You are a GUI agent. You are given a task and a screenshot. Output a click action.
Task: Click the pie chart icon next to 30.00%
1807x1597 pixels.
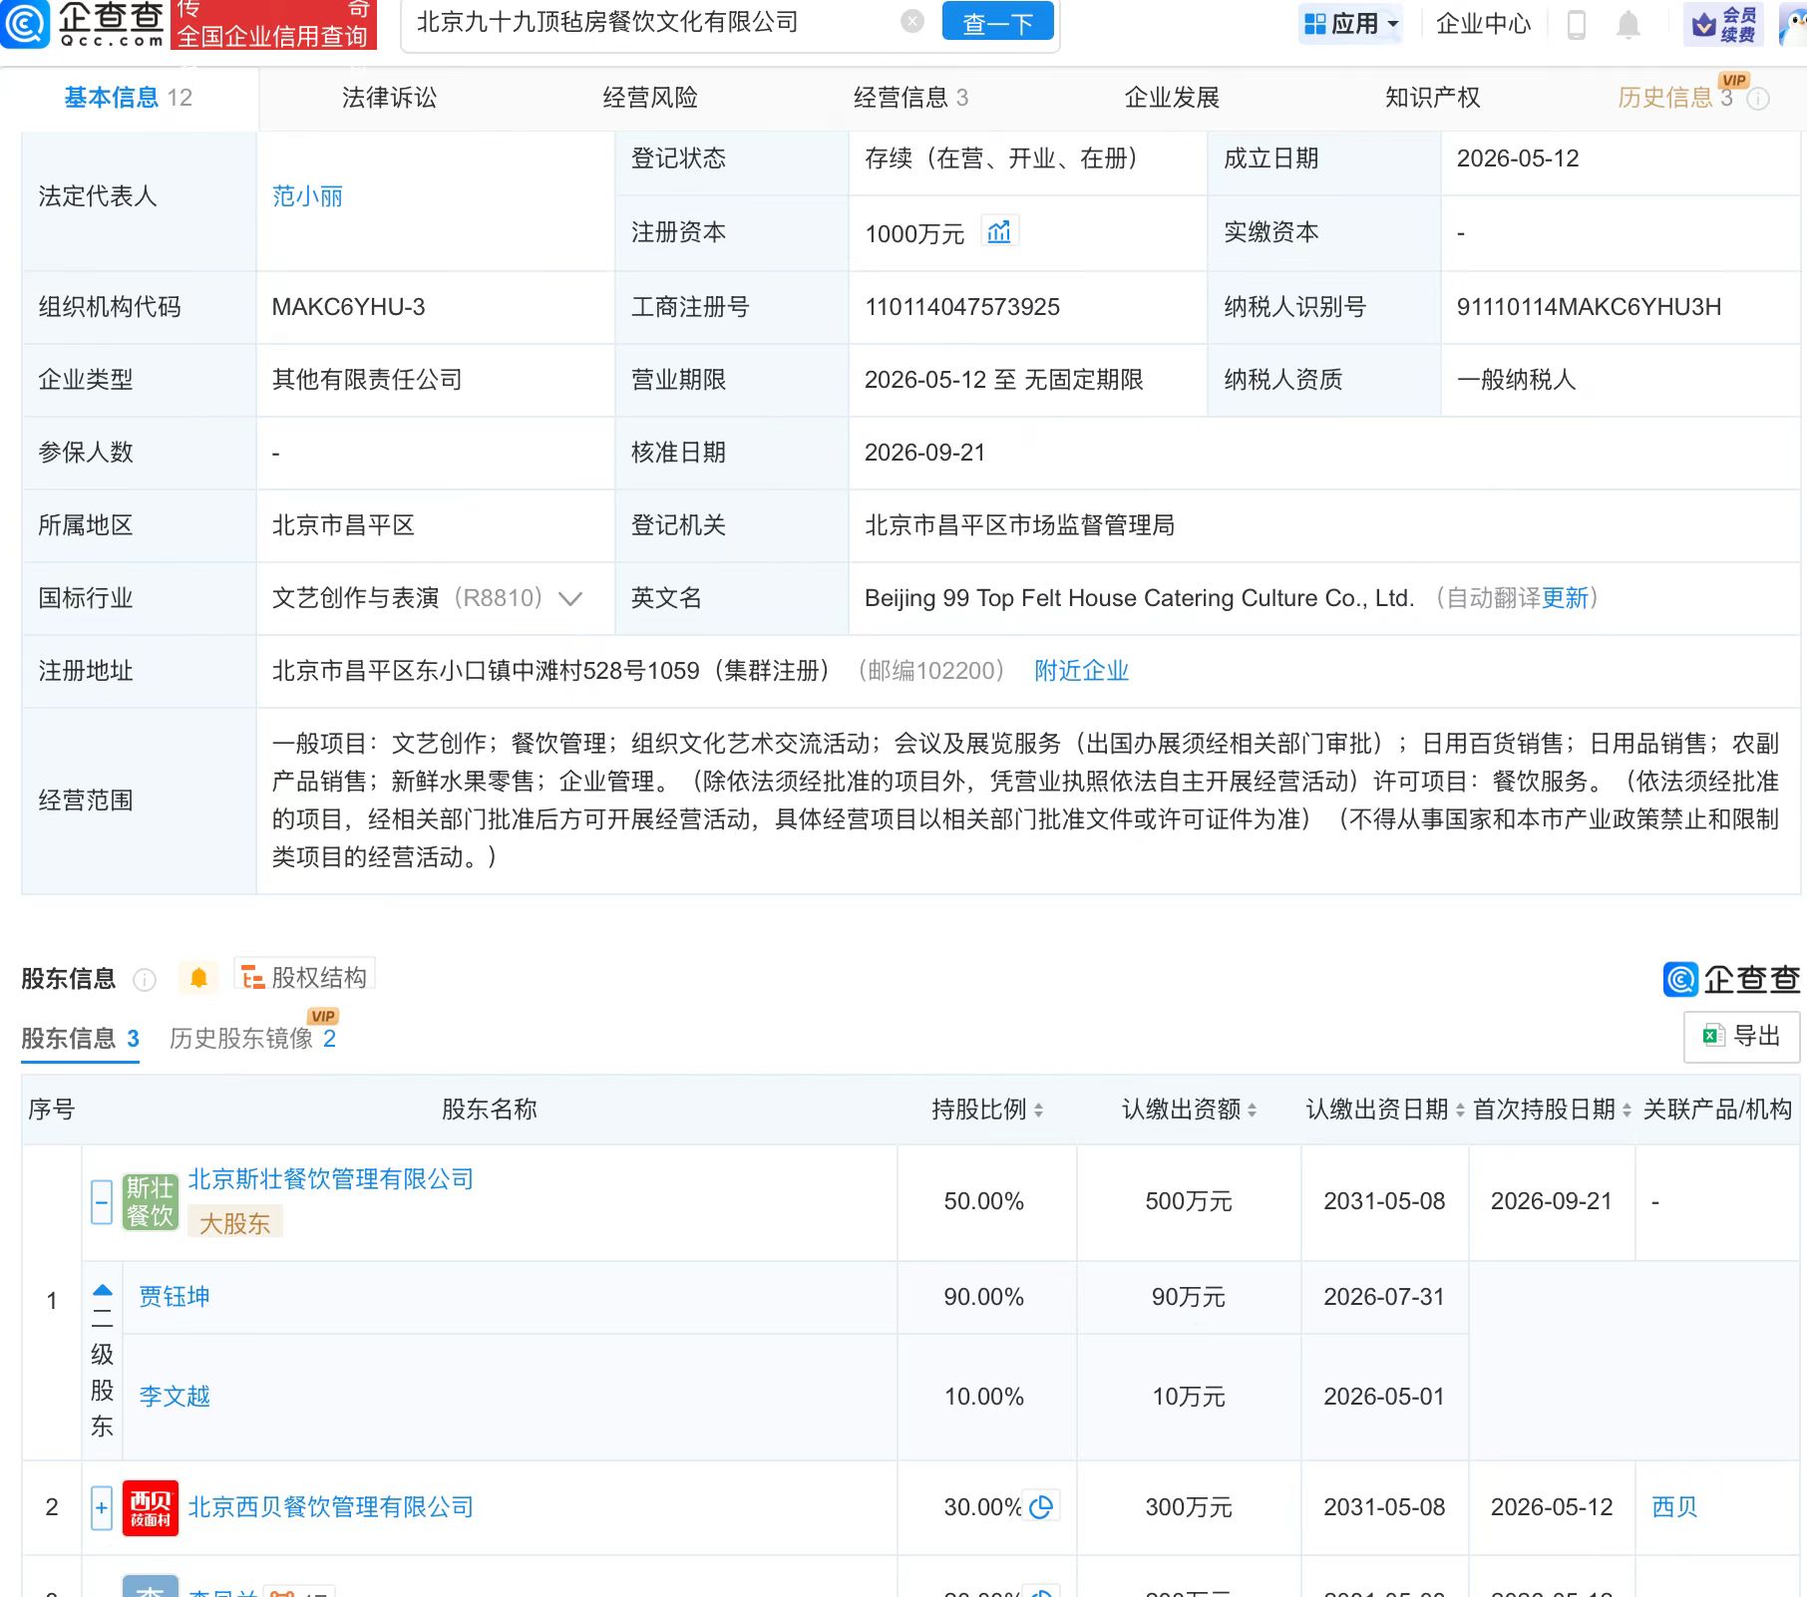point(1041,1507)
